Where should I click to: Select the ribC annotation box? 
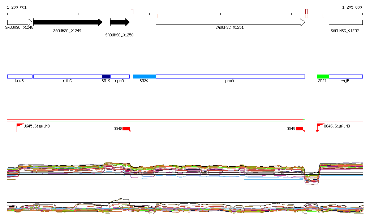click(68, 76)
